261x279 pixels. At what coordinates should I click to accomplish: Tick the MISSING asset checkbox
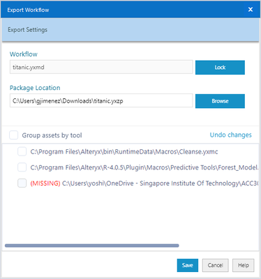click(22, 183)
